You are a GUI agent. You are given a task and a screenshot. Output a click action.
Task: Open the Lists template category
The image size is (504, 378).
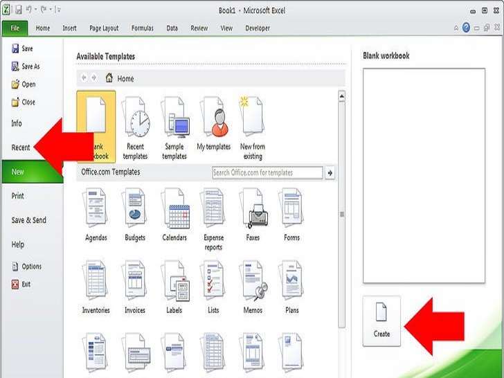click(213, 287)
